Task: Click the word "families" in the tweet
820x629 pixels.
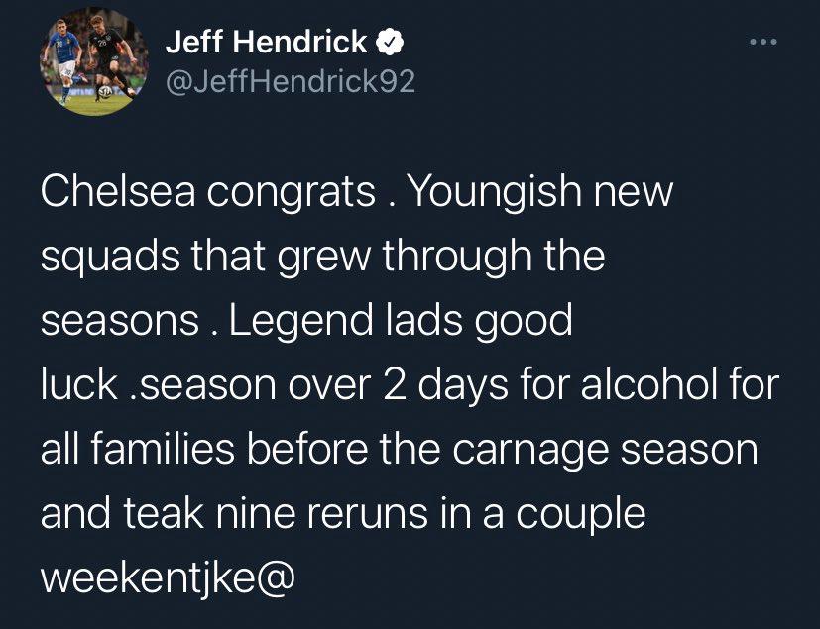Action: pyautogui.click(x=163, y=450)
